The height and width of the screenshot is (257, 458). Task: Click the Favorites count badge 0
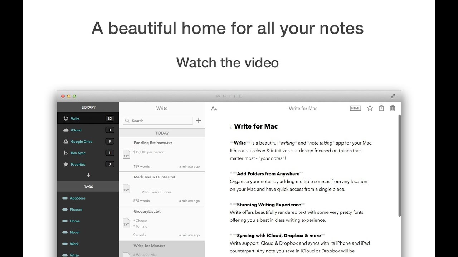click(x=109, y=164)
